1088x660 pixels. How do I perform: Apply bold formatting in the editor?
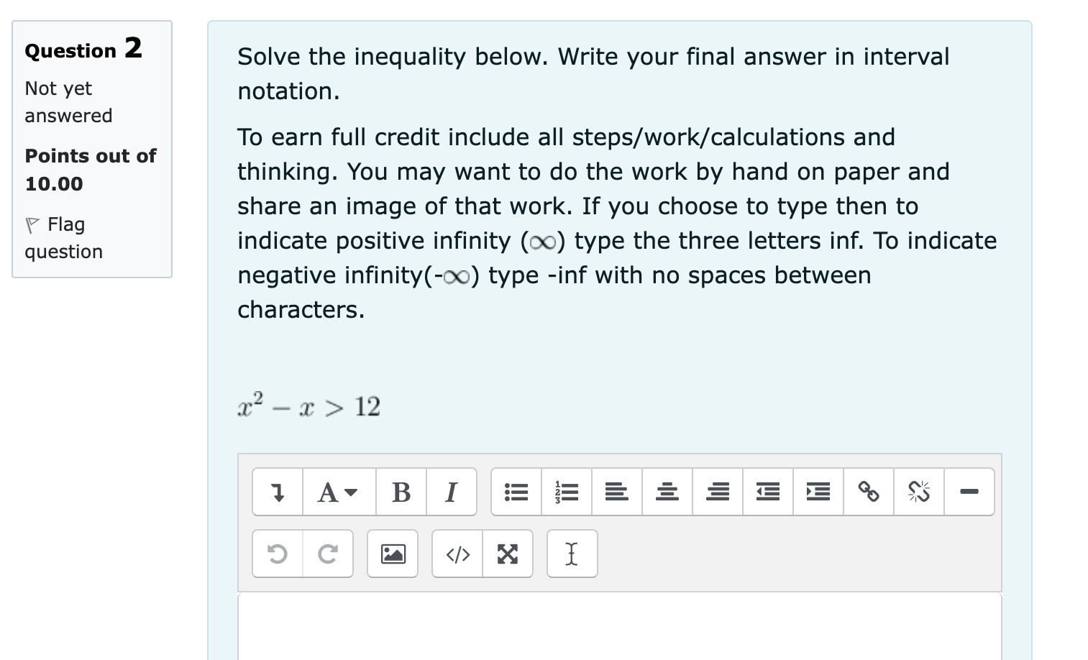[401, 492]
